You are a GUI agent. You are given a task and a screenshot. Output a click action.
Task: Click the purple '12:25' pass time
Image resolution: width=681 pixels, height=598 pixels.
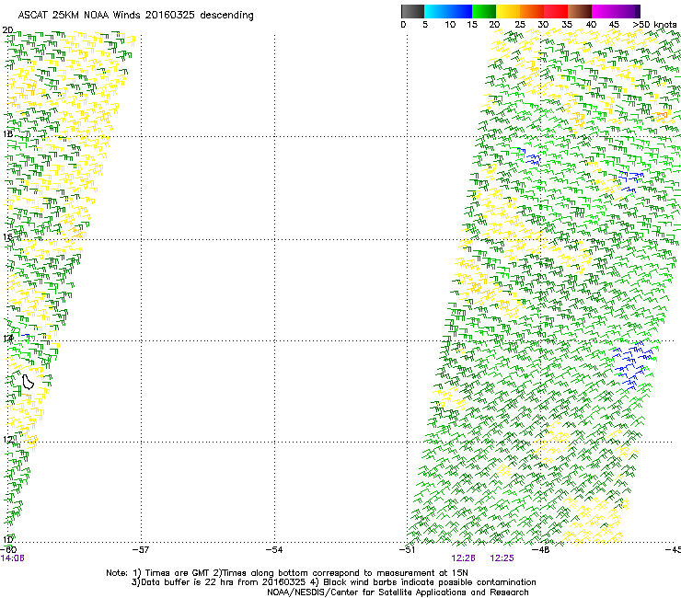click(x=502, y=558)
